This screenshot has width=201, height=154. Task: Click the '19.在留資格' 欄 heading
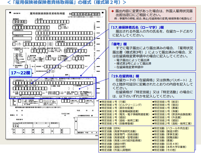point(126,76)
